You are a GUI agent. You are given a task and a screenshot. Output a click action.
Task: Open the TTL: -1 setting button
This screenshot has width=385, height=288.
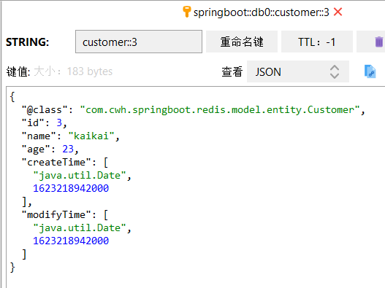pyautogui.click(x=317, y=42)
